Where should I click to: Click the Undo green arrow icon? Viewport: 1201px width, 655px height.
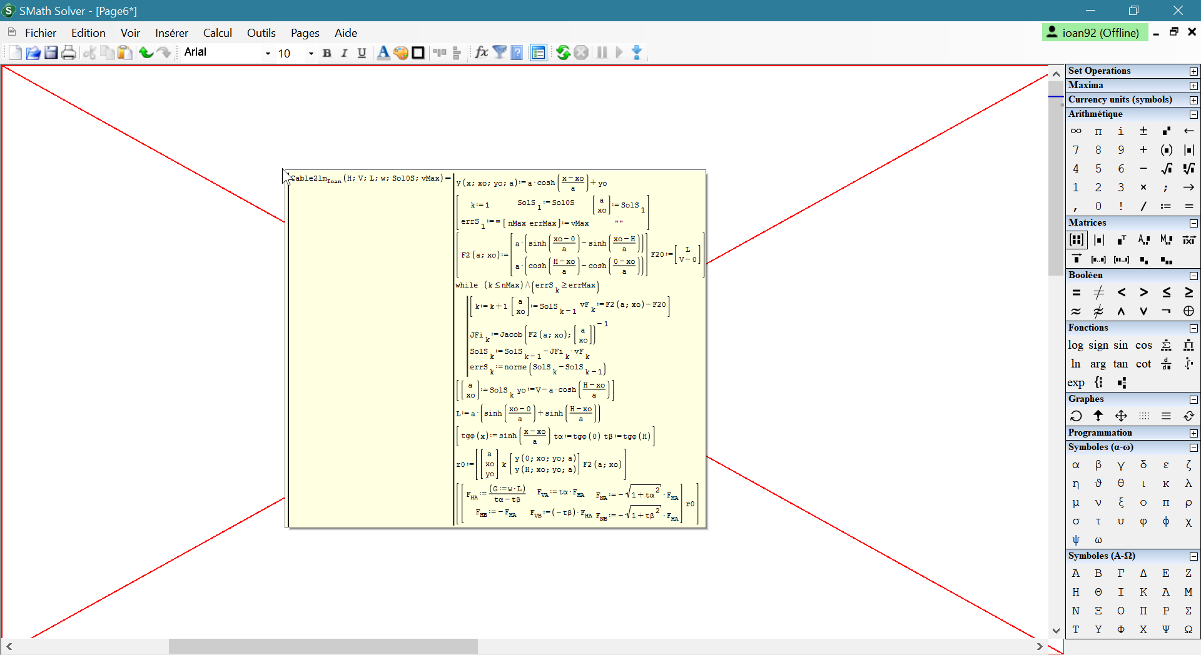tap(146, 52)
